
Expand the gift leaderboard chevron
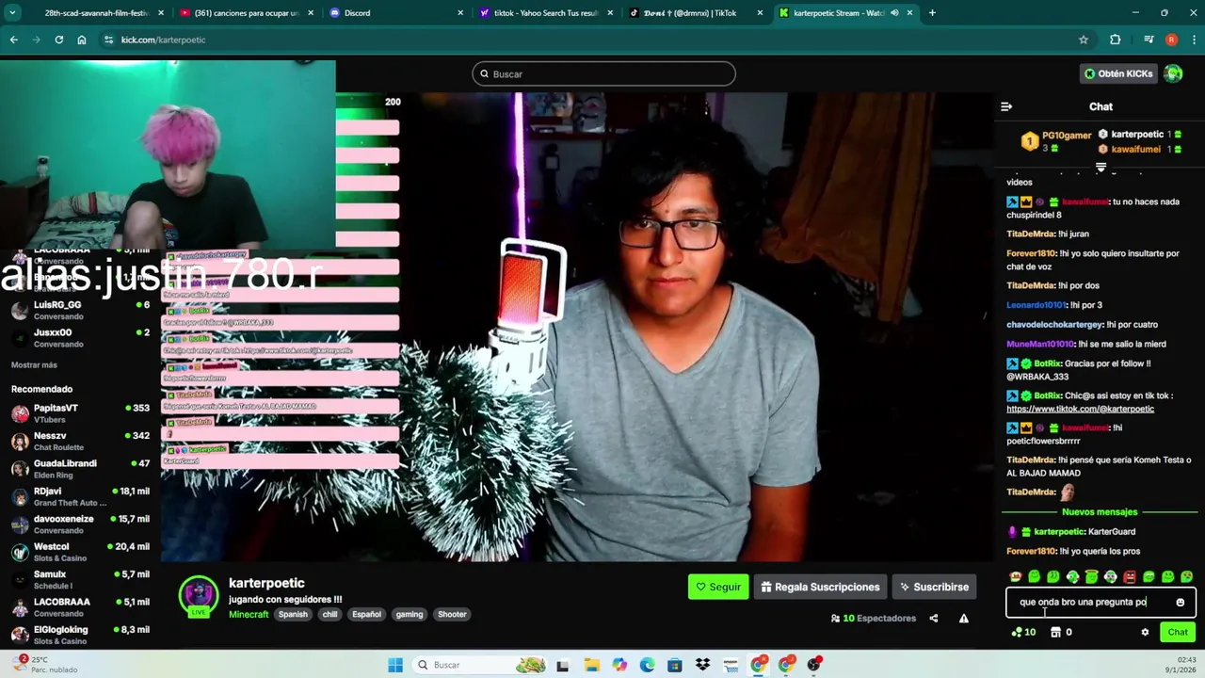pyautogui.click(x=1101, y=167)
